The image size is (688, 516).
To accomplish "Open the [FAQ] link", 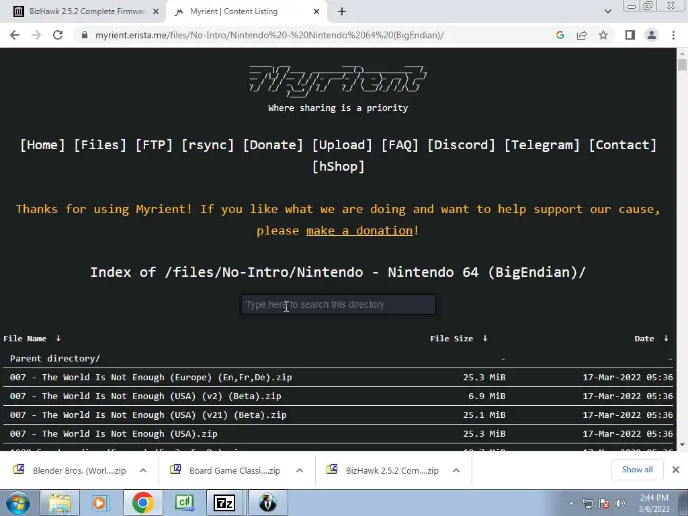I will pyautogui.click(x=400, y=145).
